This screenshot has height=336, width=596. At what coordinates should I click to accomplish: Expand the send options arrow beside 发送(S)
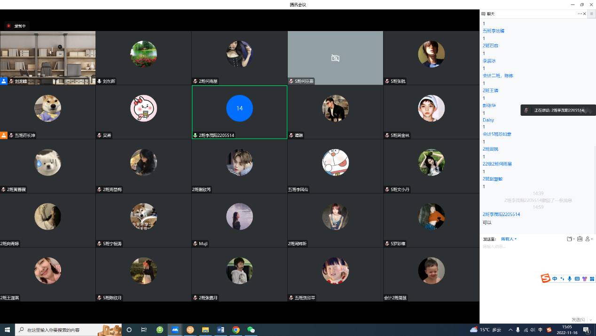coord(591,320)
